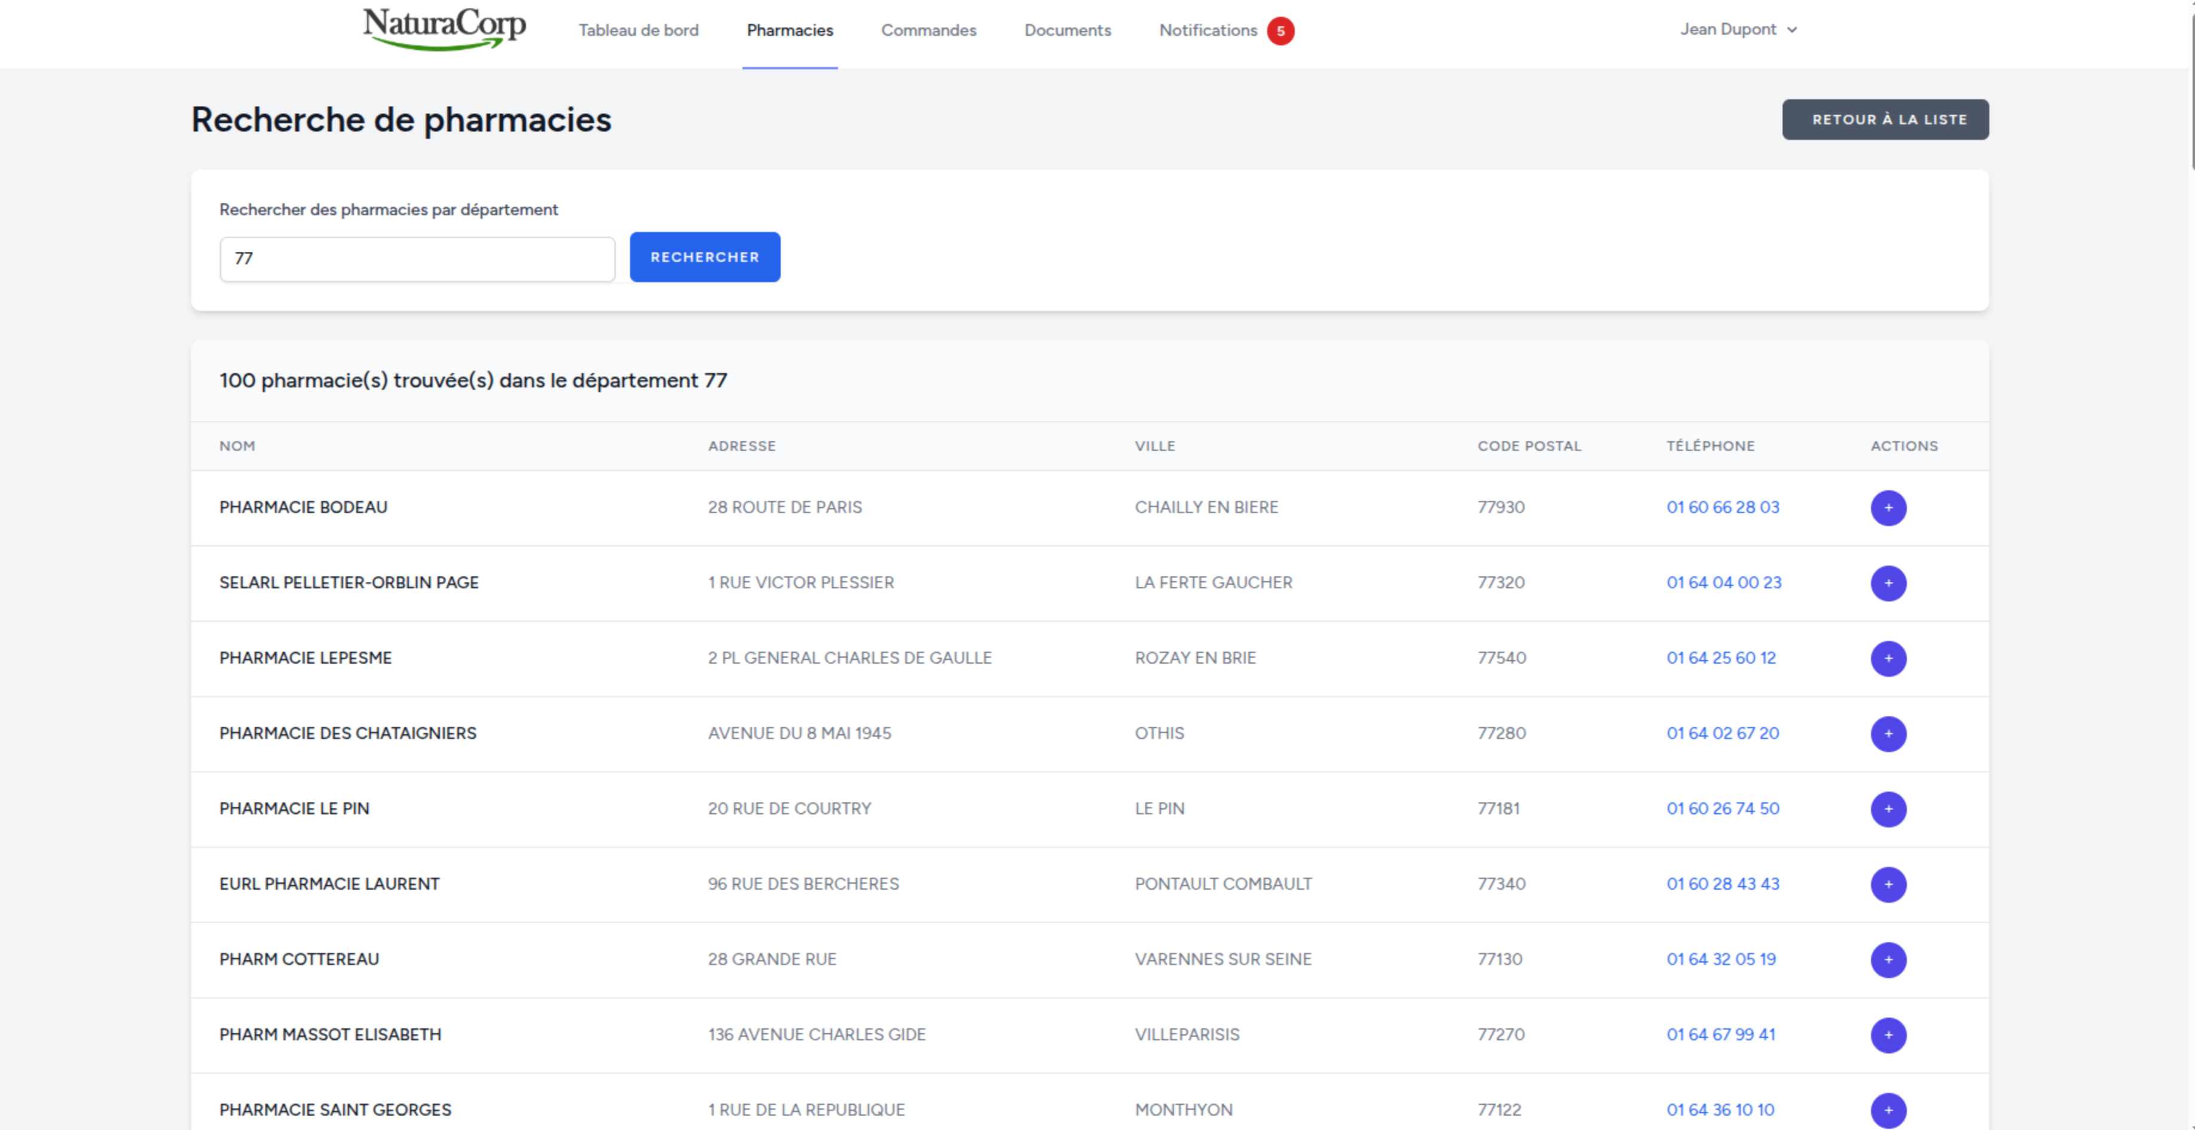
Task: Click the RECHERCHER button
Action: pyautogui.click(x=704, y=257)
